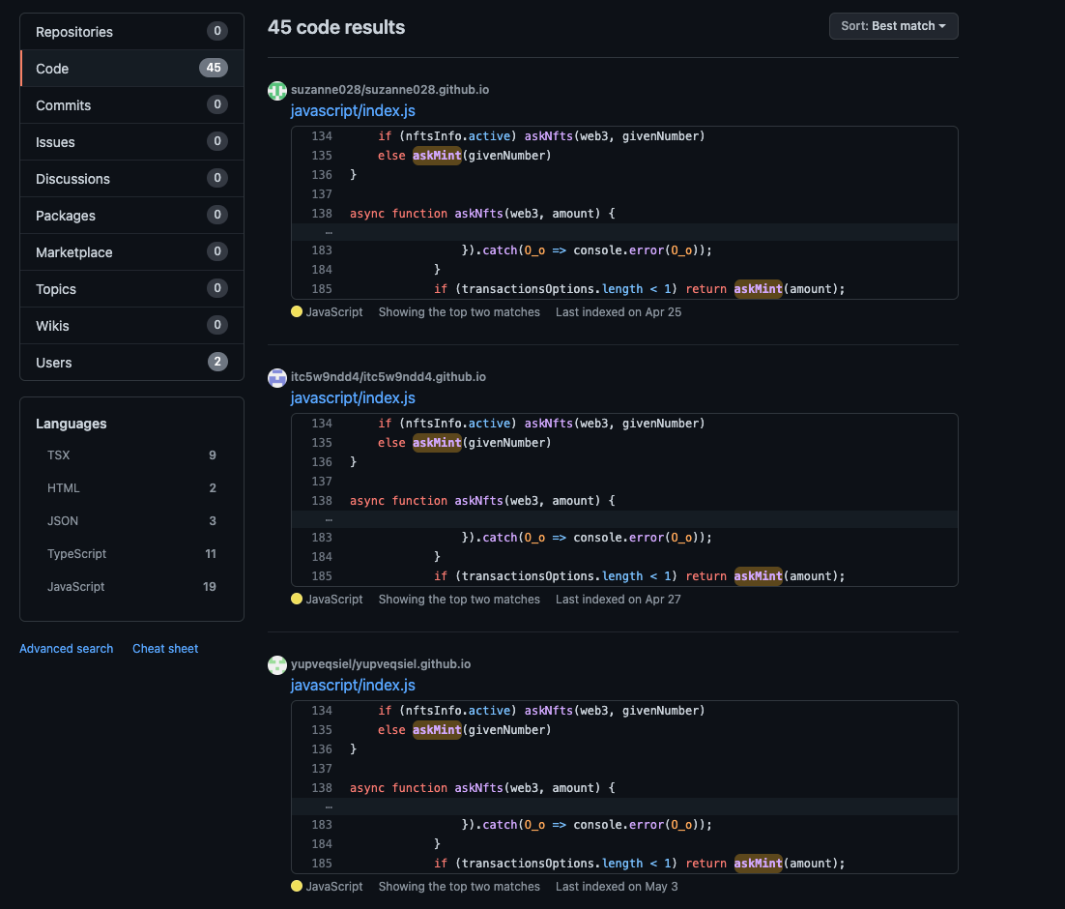This screenshot has height=909, width=1065.
Task: Click the JavaScript language dot under itc5w9ndd4 result
Action: coord(297,599)
